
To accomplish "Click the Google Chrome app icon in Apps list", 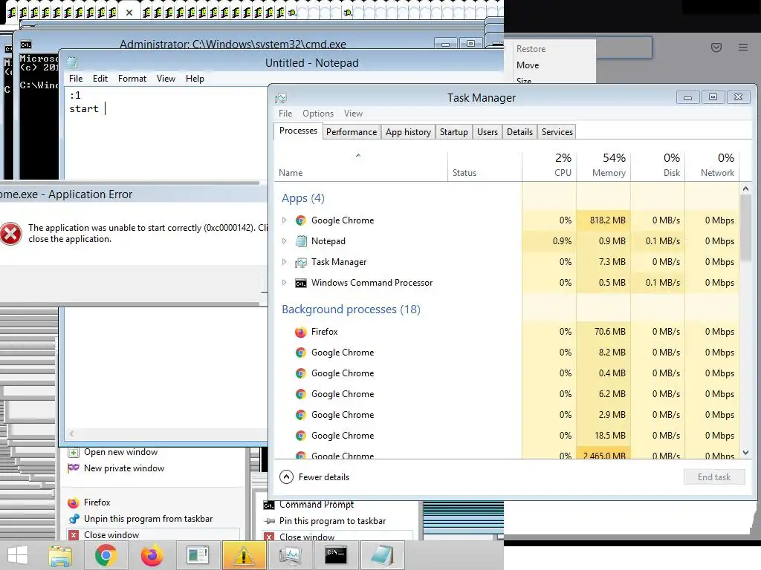I will (x=301, y=220).
